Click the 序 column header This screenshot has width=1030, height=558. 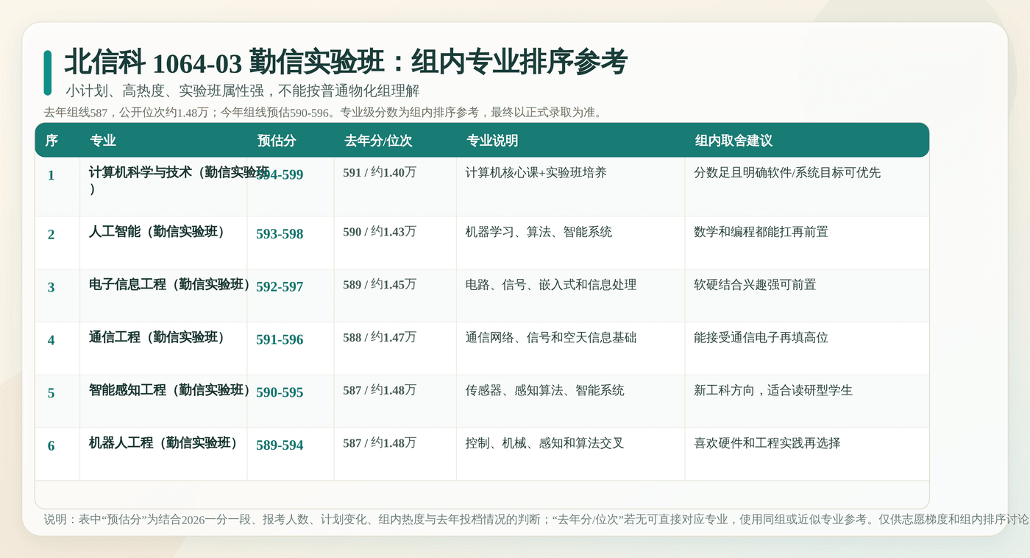tap(51, 141)
